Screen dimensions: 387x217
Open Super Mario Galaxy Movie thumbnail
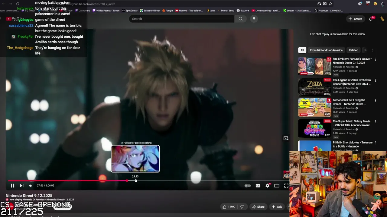point(315,128)
